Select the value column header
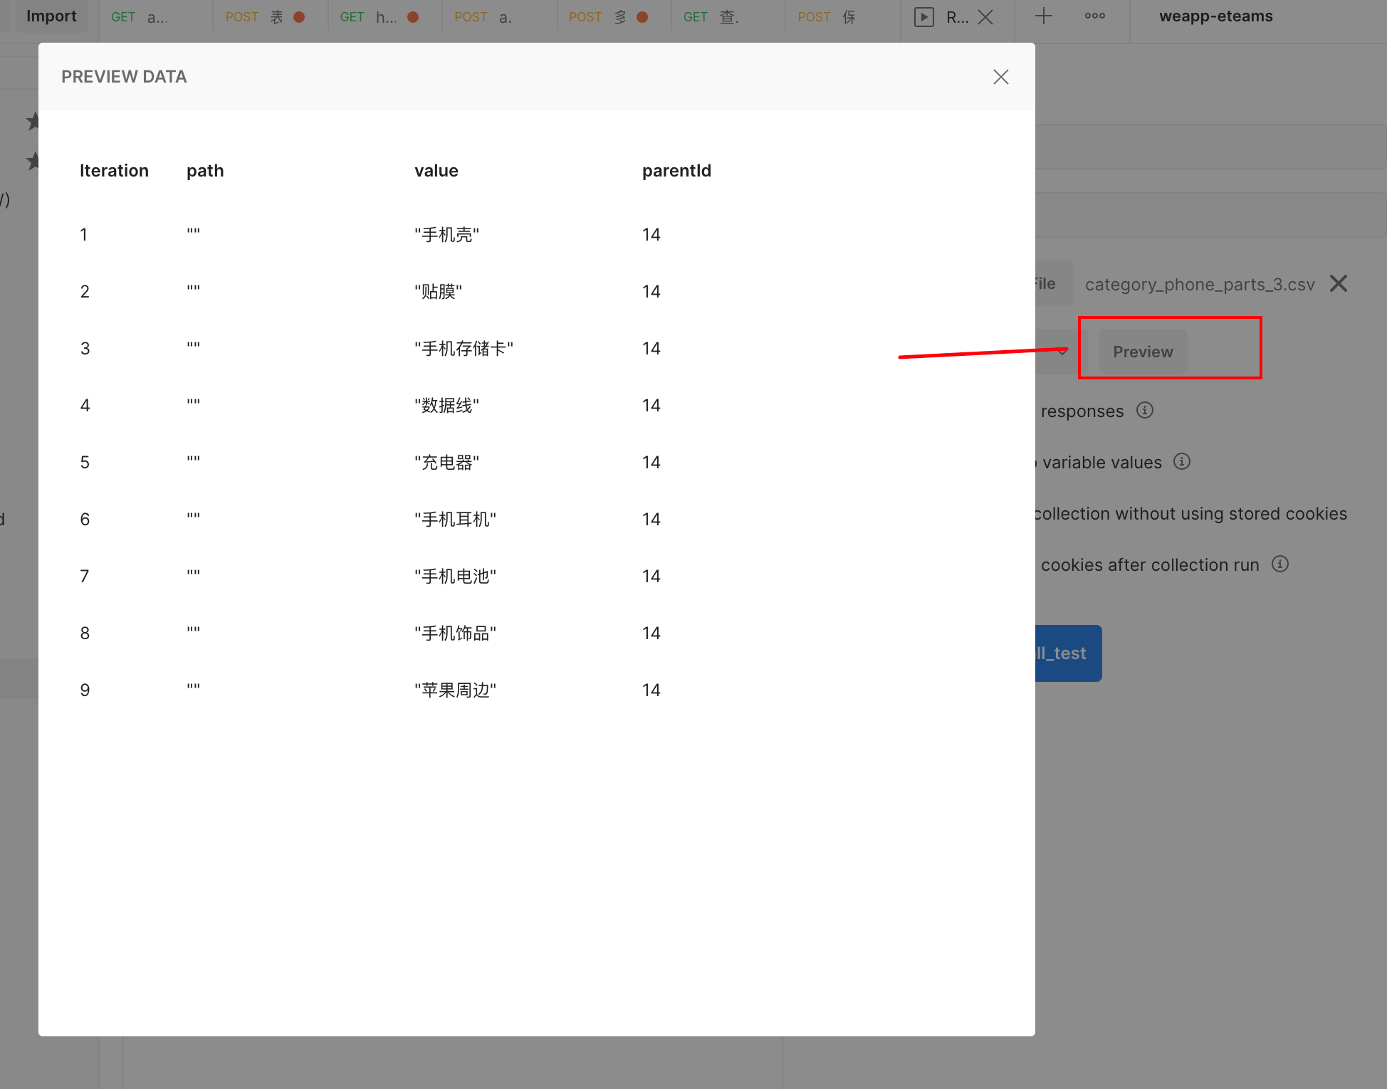The width and height of the screenshot is (1387, 1089). pyautogui.click(x=436, y=171)
